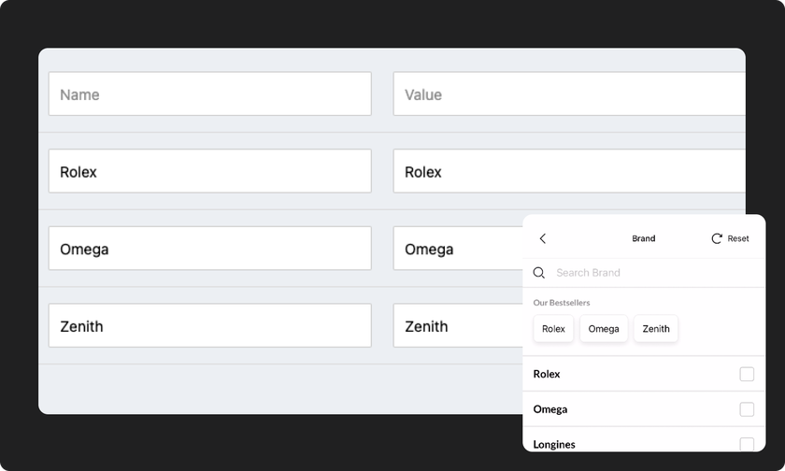
Task: Check the Longines checkbox
Action: 747,444
